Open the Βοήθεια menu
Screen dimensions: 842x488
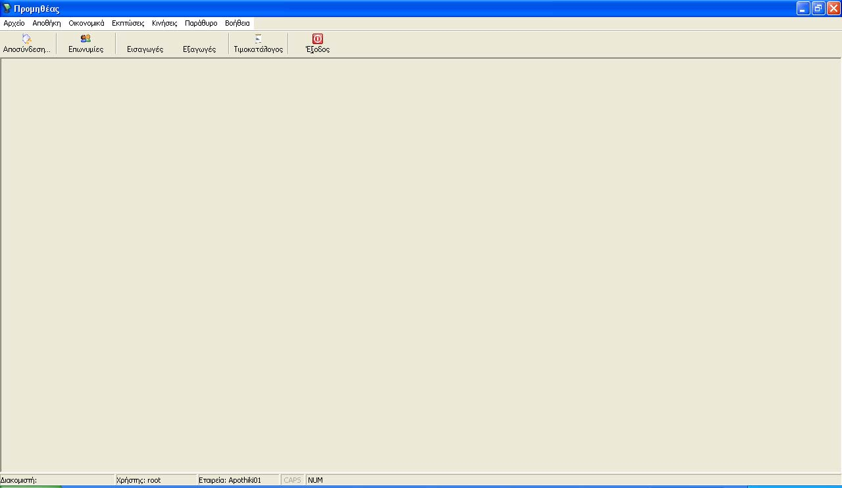(x=237, y=23)
